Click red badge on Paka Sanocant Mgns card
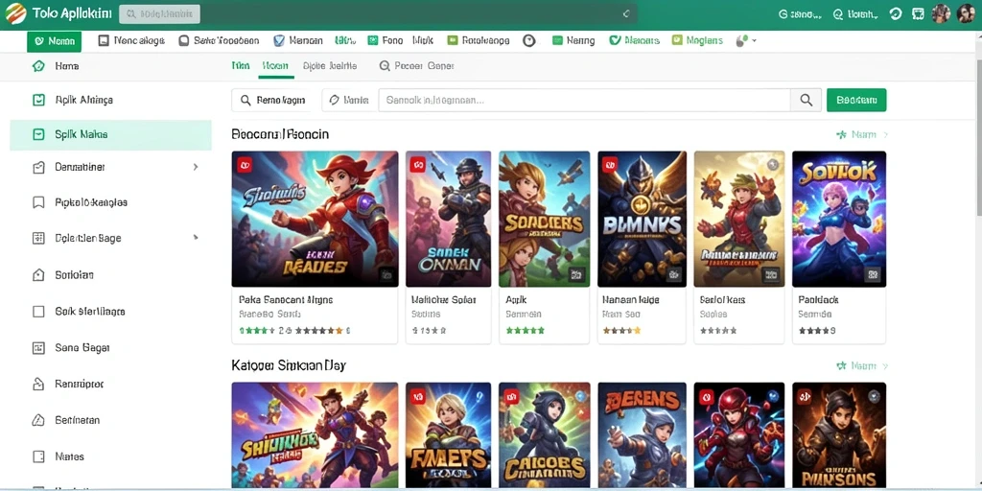The height and width of the screenshot is (491, 982). (x=245, y=165)
